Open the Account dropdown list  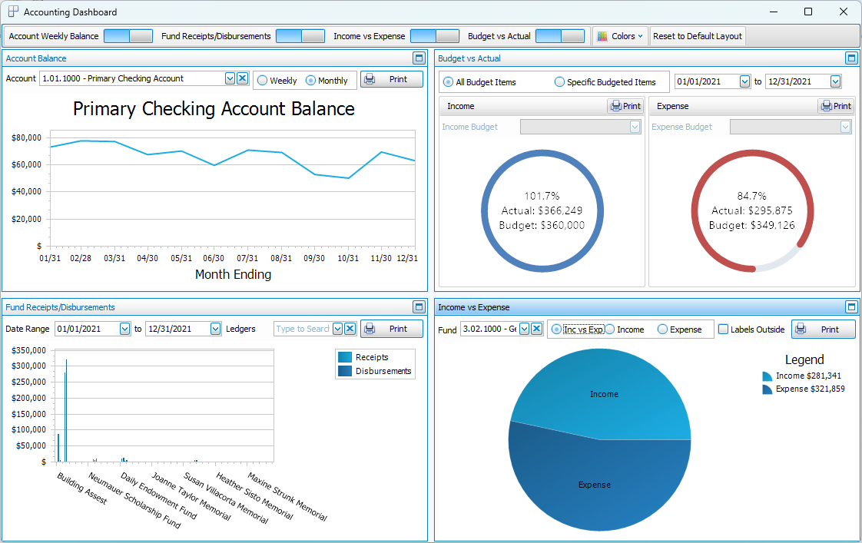pos(230,78)
